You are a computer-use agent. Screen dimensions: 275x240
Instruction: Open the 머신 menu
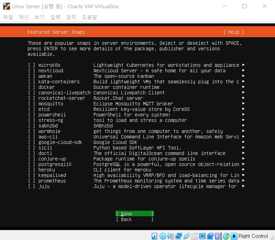(x=24, y=17)
